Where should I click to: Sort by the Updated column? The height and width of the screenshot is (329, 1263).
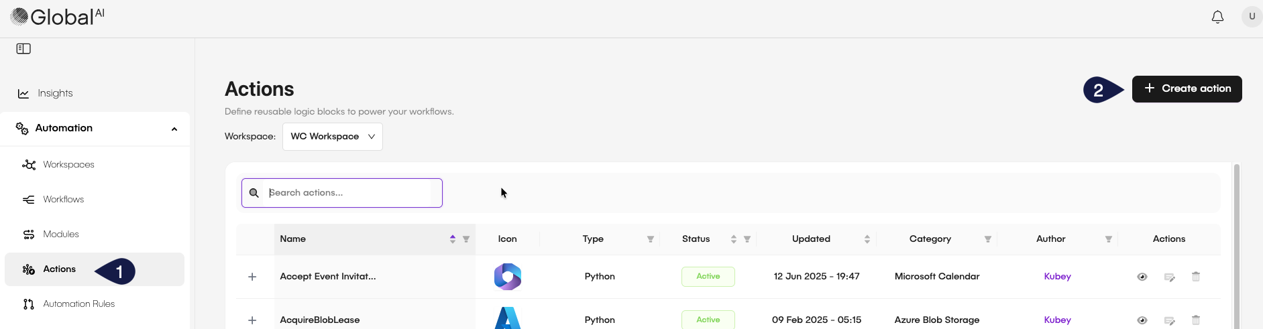pyautogui.click(x=867, y=239)
